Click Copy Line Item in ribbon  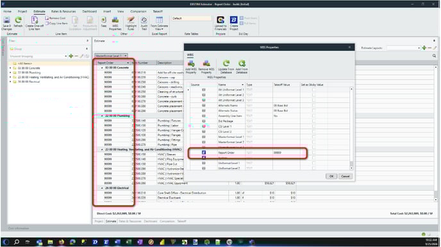point(56,23)
